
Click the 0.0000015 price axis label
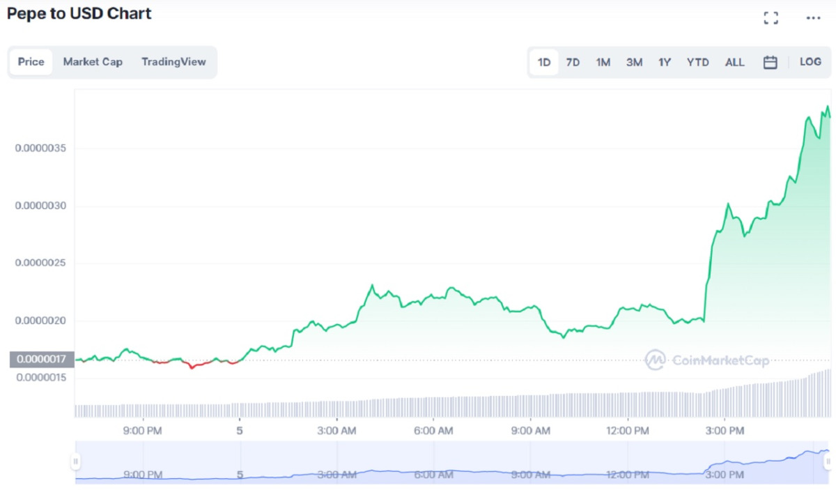pyautogui.click(x=42, y=377)
